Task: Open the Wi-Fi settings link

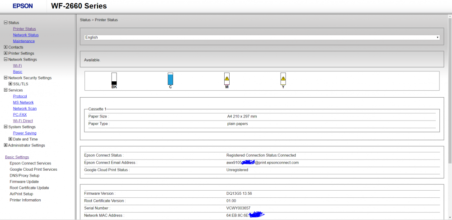Action: click(17, 66)
